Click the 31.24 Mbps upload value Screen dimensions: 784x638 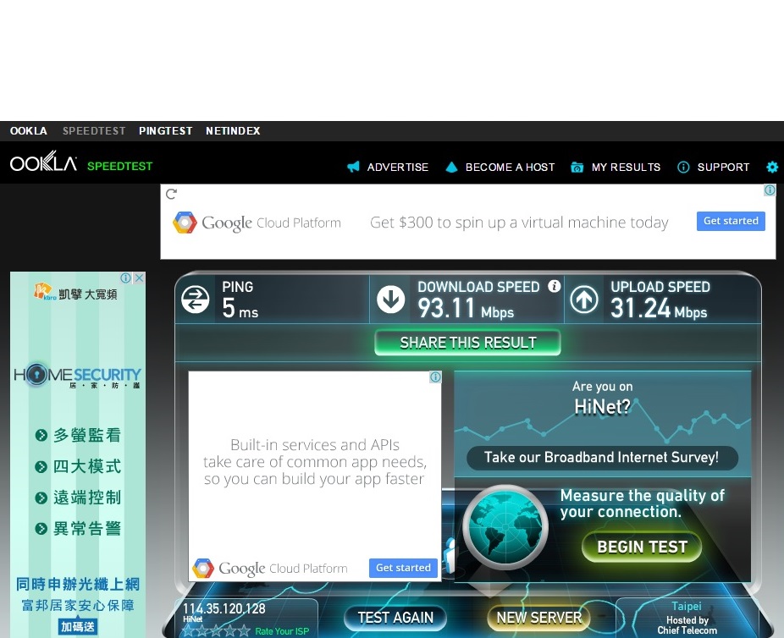659,308
